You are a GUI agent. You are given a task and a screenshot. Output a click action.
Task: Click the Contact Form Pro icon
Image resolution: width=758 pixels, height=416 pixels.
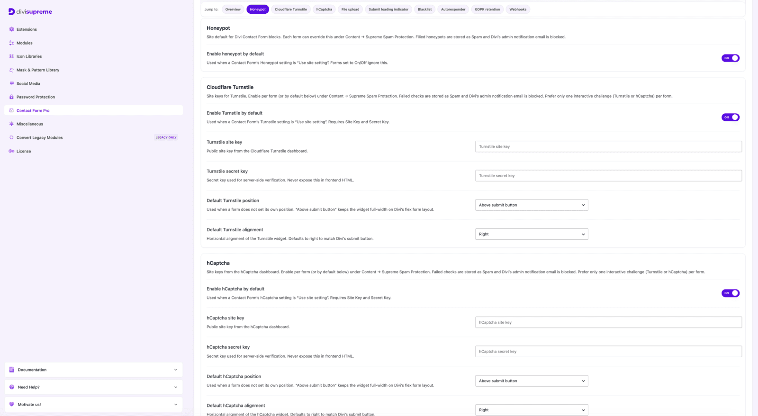11,110
